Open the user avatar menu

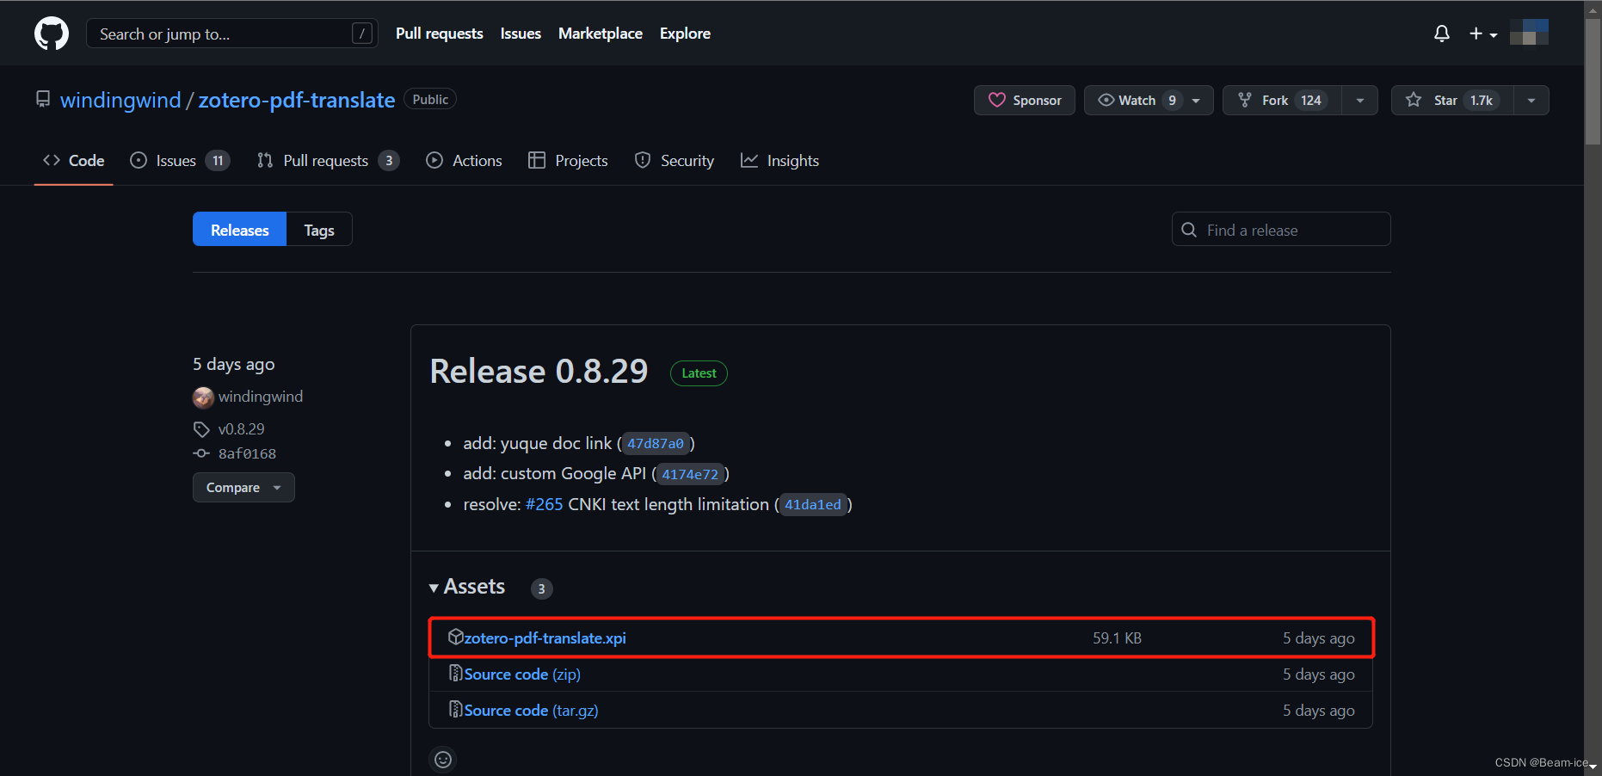1529,33
